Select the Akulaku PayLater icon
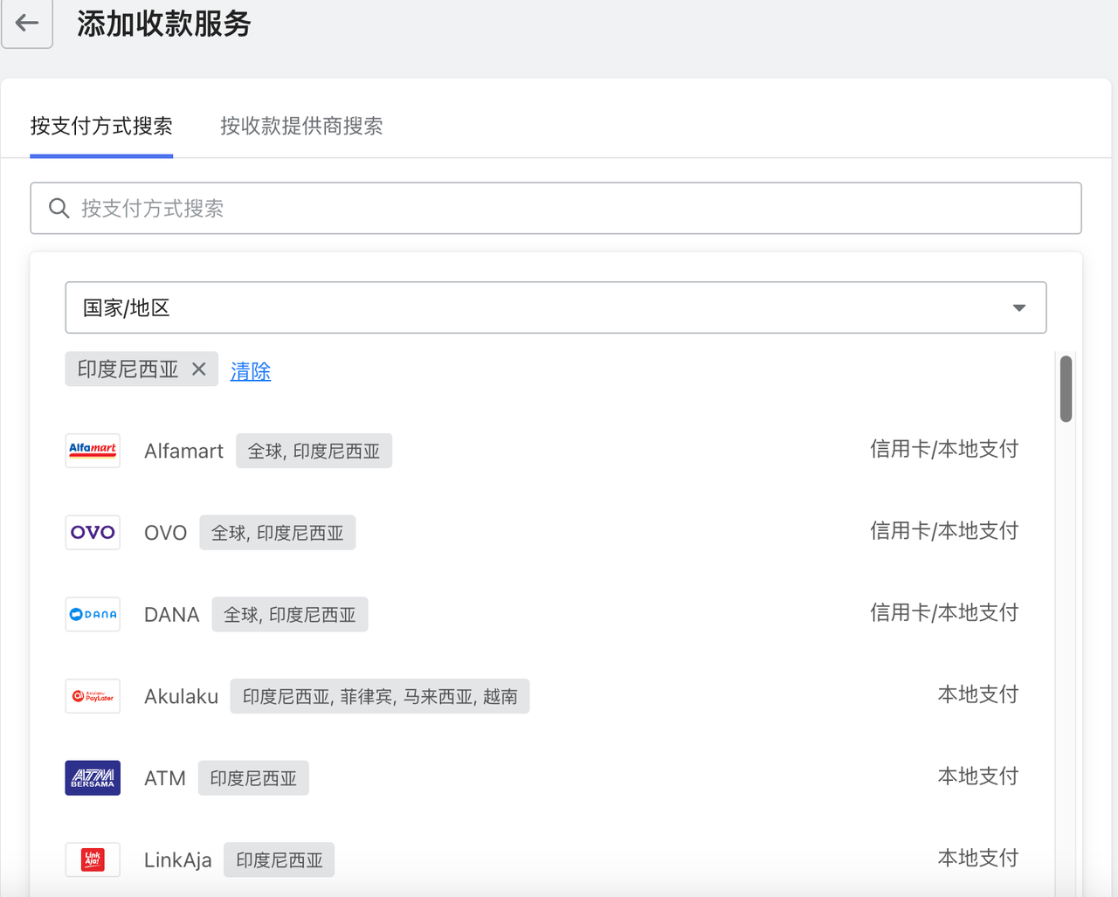Viewport: 1118px width, 897px height. 92,696
